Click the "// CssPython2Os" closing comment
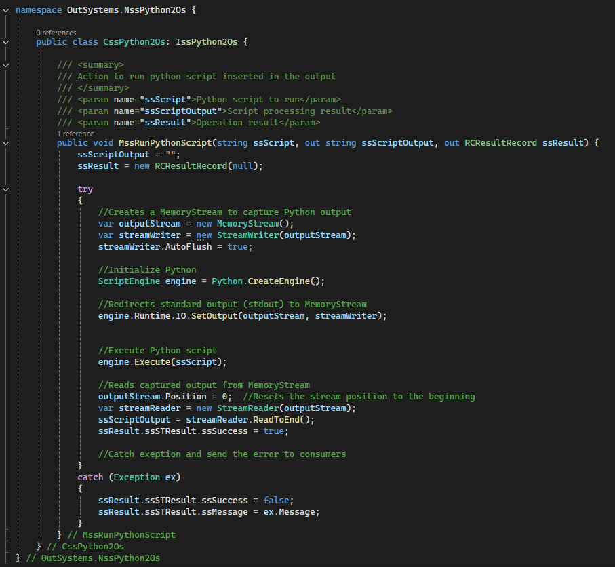 [85, 547]
